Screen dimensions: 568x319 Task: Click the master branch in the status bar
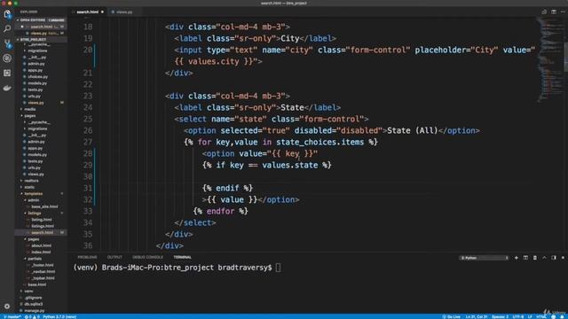12,316
